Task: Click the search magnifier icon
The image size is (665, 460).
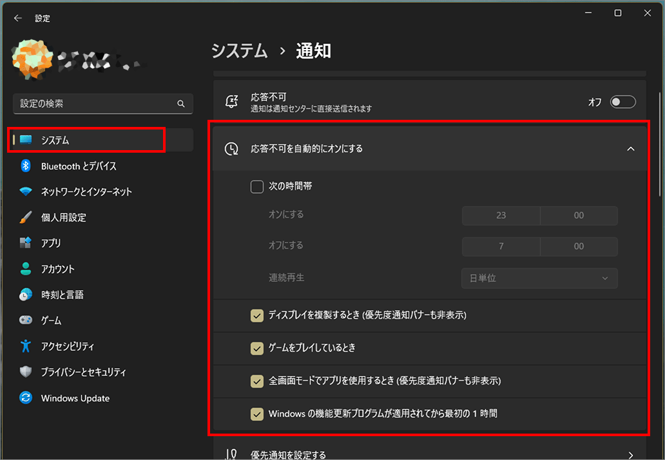Action: pyautogui.click(x=181, y=104)
